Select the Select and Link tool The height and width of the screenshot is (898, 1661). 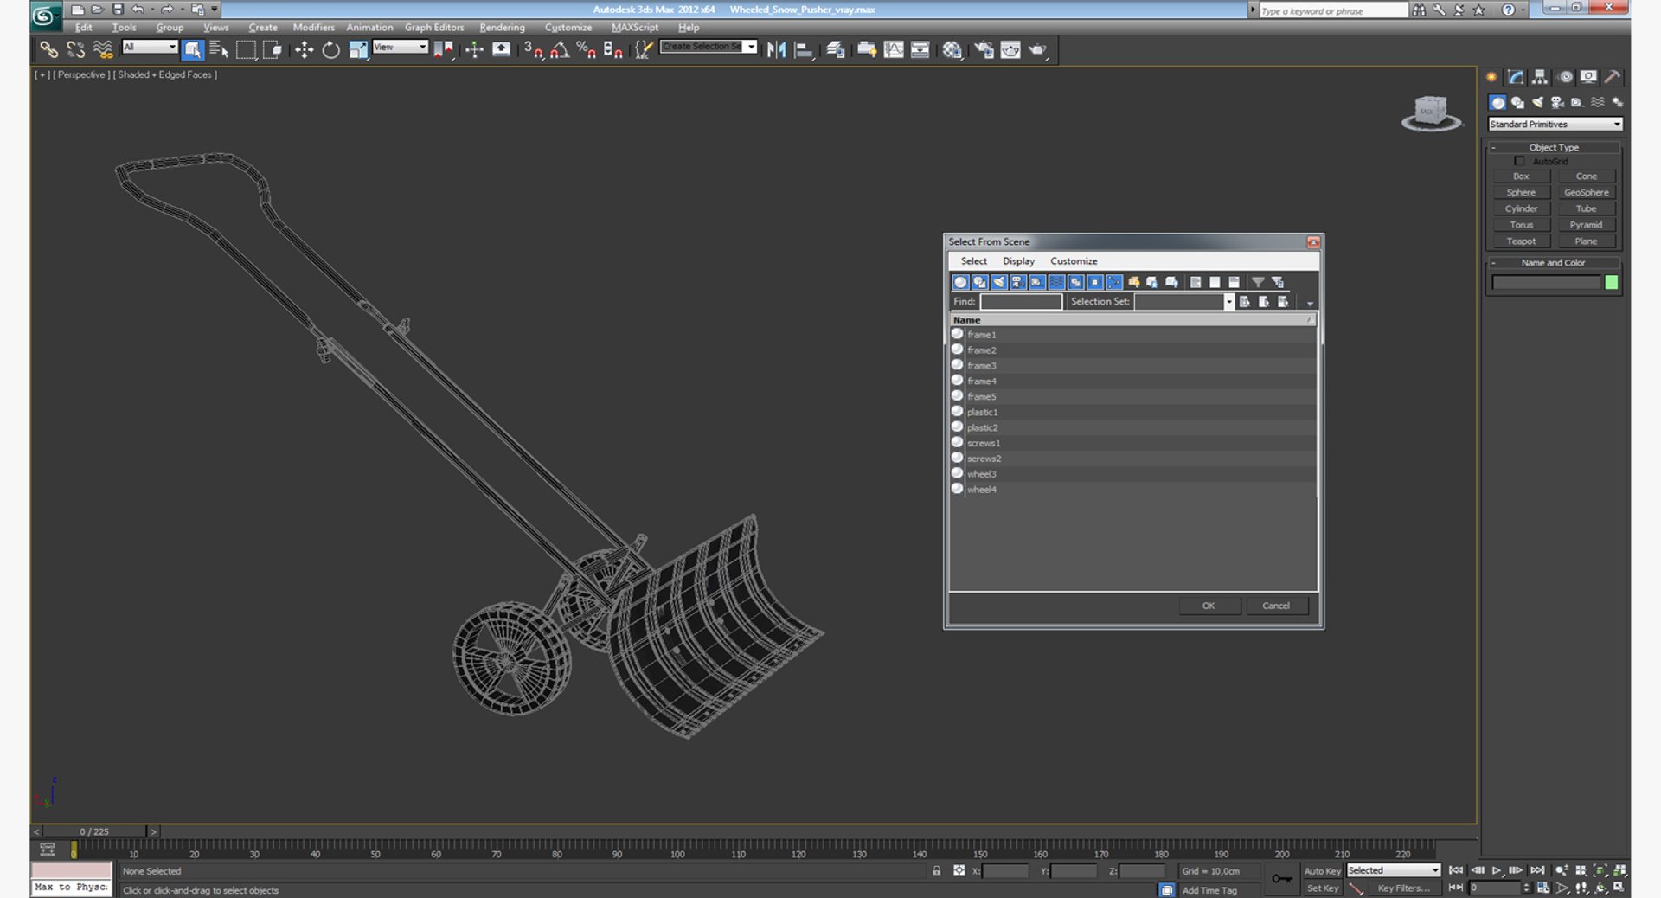[x=49, y=50]
